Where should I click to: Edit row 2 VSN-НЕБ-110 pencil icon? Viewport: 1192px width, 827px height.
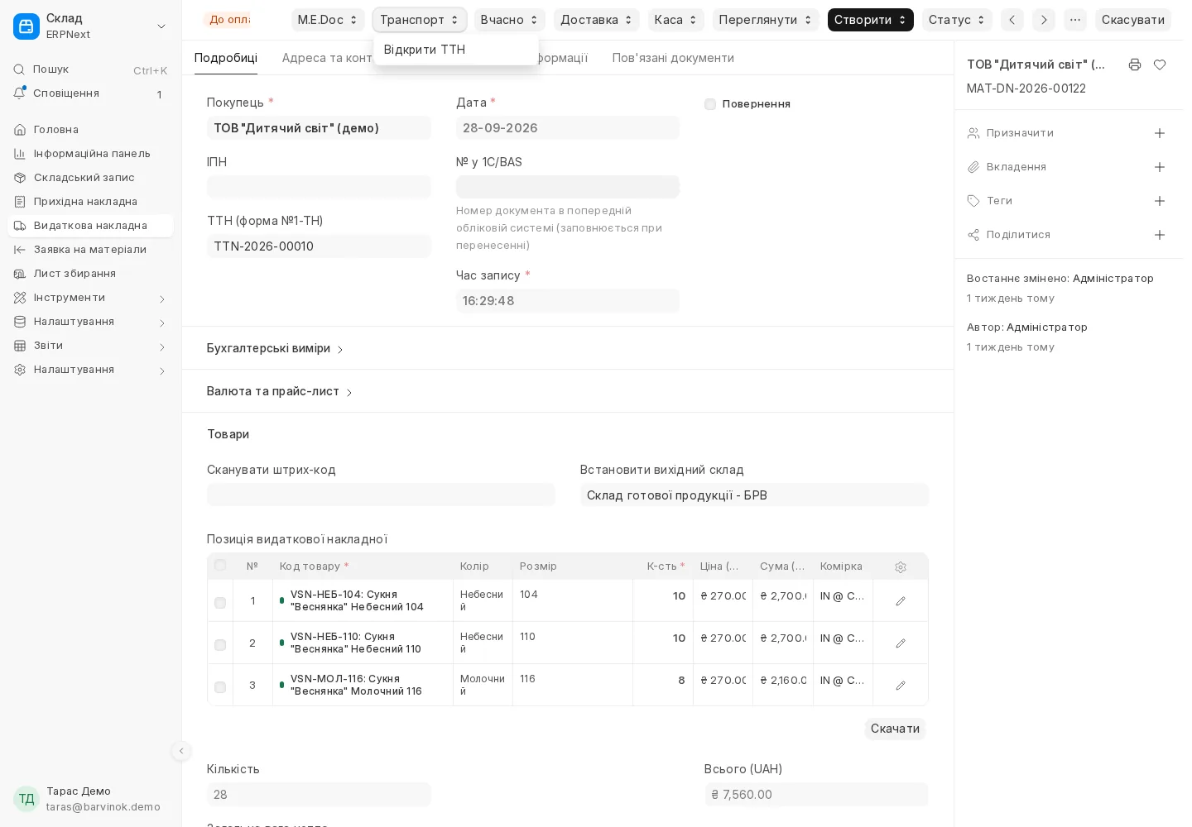point(901,643)
